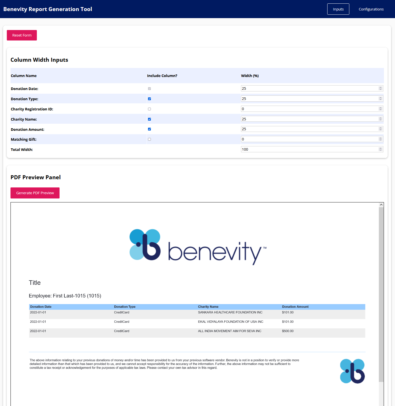395x406 pixels.
Task: Adjust Matching Gift width spinner arrows
Action: coord(381,139)
